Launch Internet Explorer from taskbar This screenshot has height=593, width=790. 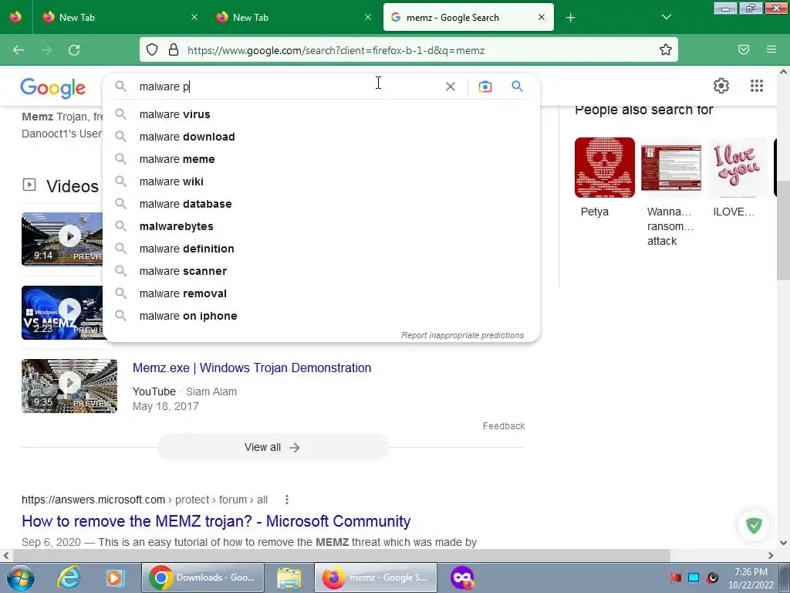[69, 578]
